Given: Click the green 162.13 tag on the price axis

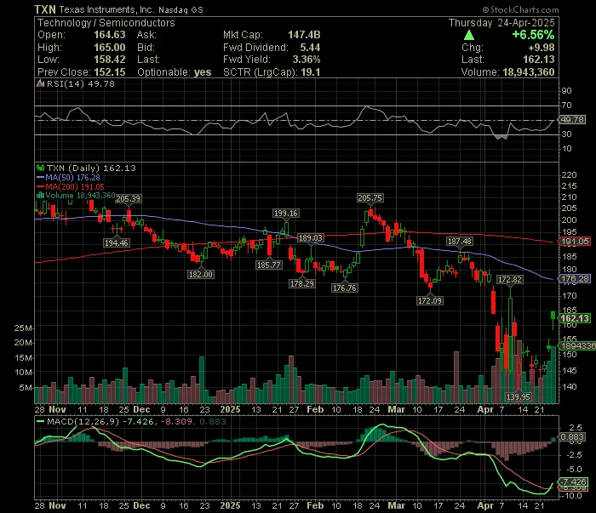Looking at the screenshot, I should tap(575, 318).
